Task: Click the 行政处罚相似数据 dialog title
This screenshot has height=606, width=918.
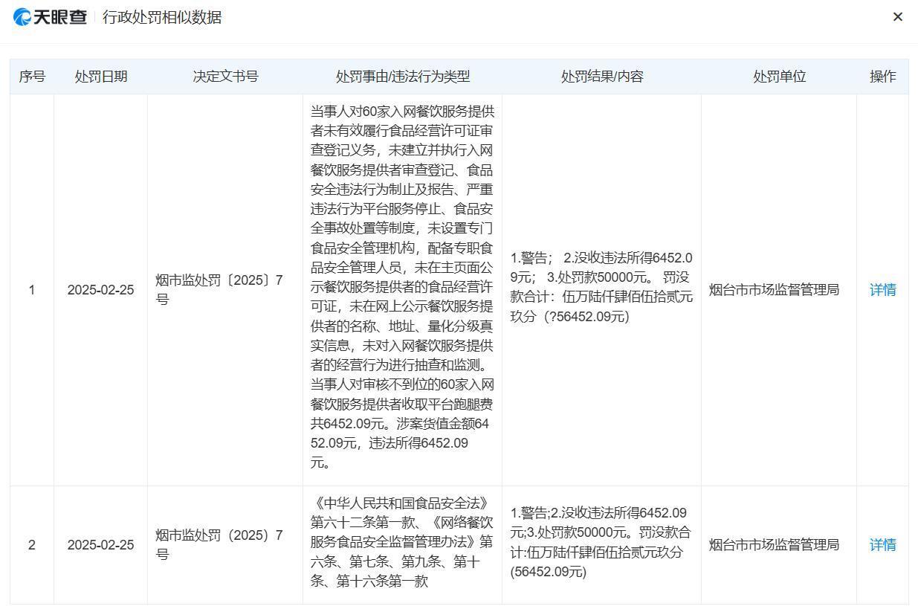Action: point(162,17)
